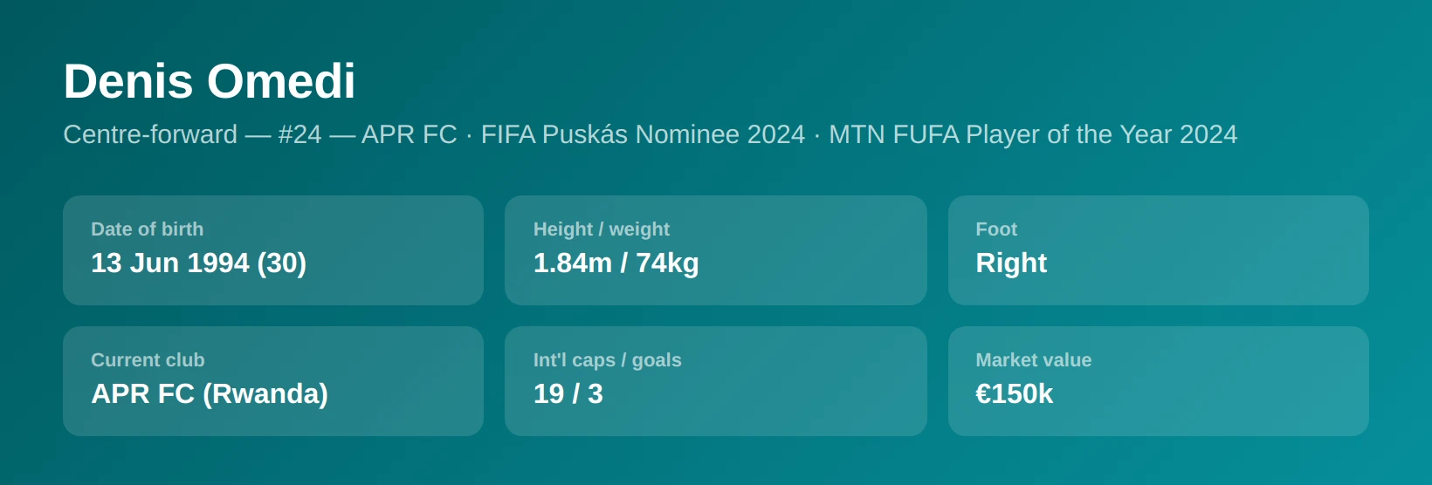Click the €150k market value figure
Screen dimensions: 1432x485
(x=1014, y=393)
